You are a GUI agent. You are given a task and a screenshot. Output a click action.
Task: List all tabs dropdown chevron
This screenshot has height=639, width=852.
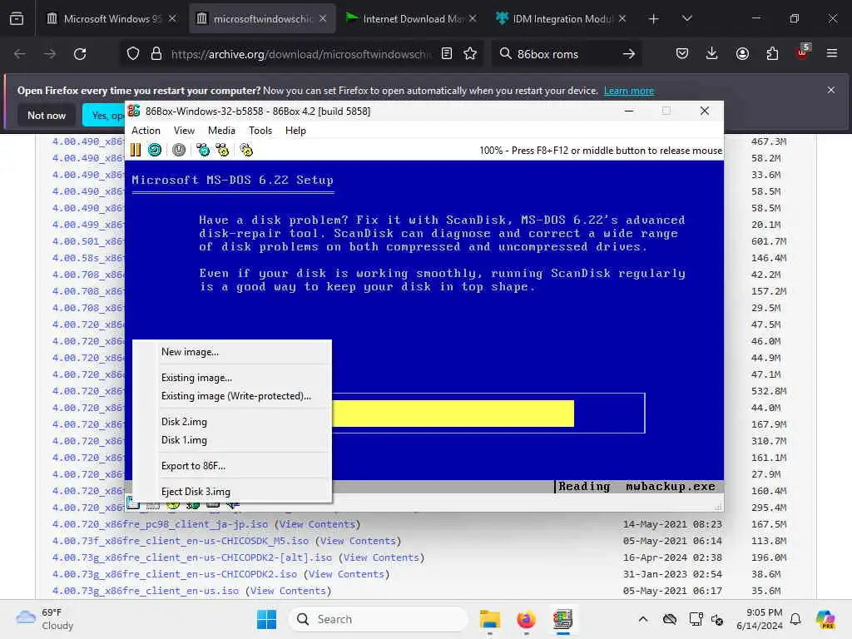point(686,19)
